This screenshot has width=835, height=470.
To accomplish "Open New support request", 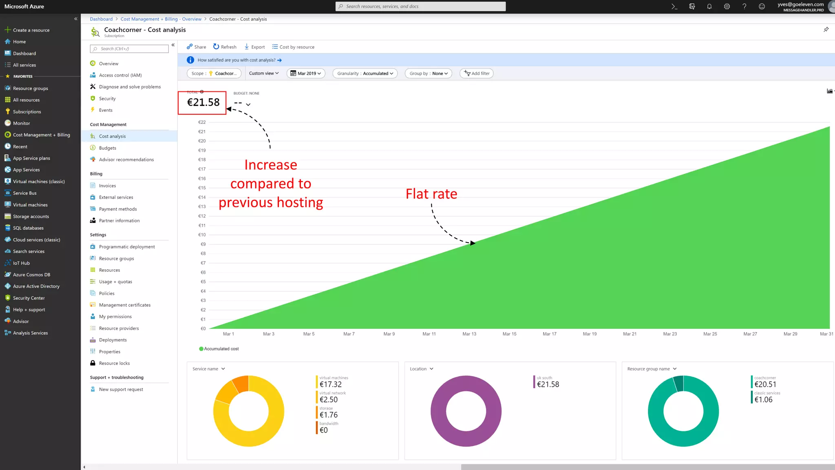I will coord(121,390).
